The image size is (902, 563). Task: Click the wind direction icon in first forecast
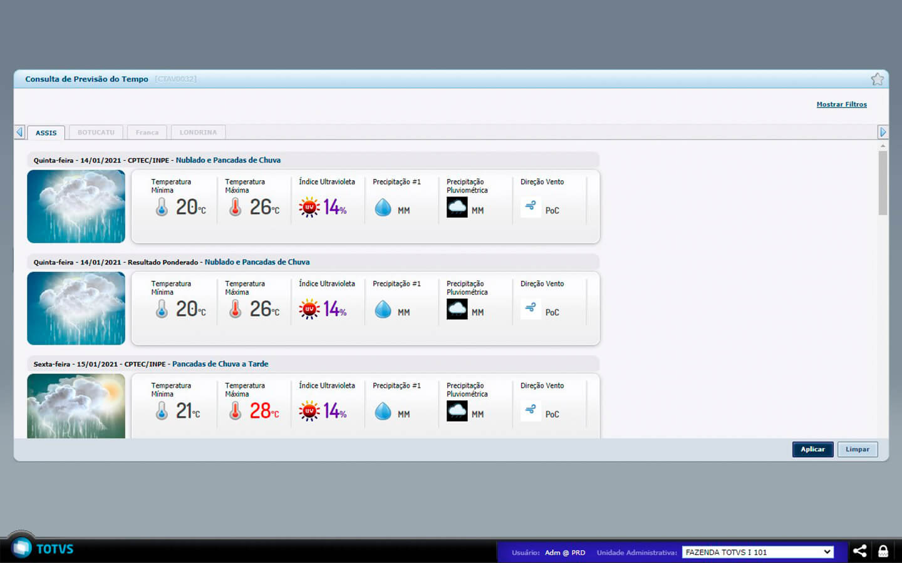(x=531, y=206)
